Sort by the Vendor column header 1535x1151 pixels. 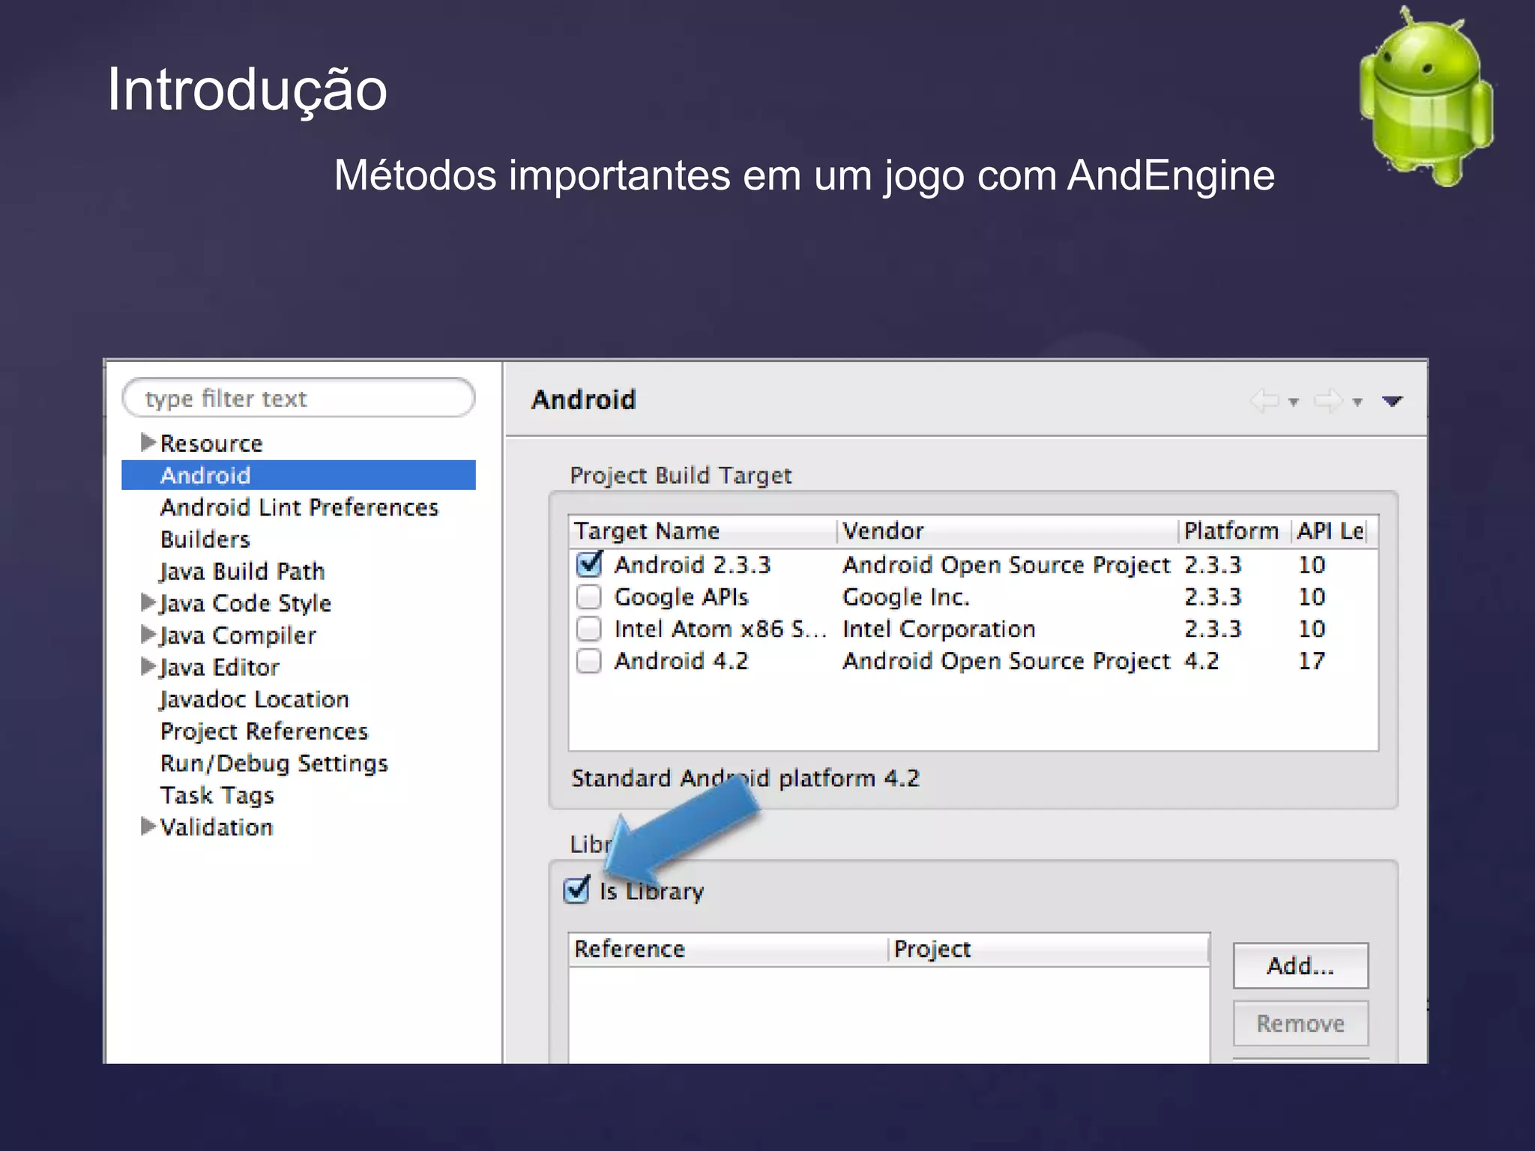(x=1006, y=531)
